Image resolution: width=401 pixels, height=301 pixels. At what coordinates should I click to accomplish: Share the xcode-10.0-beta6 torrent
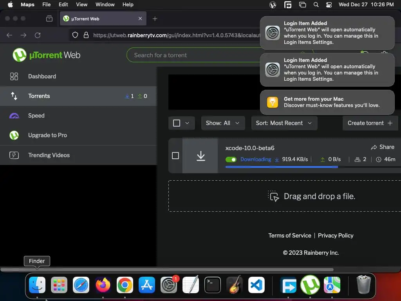coord(383,147)
